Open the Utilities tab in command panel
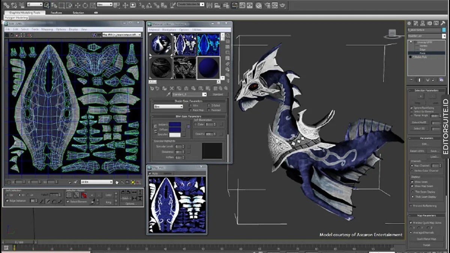The image size is (450, 253). point(443,23)
